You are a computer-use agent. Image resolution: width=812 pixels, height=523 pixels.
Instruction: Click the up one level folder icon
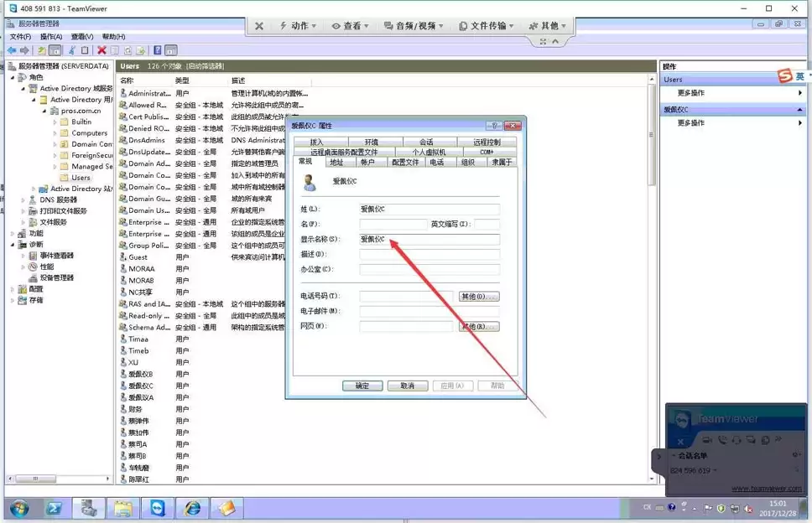tap(41, 50)
